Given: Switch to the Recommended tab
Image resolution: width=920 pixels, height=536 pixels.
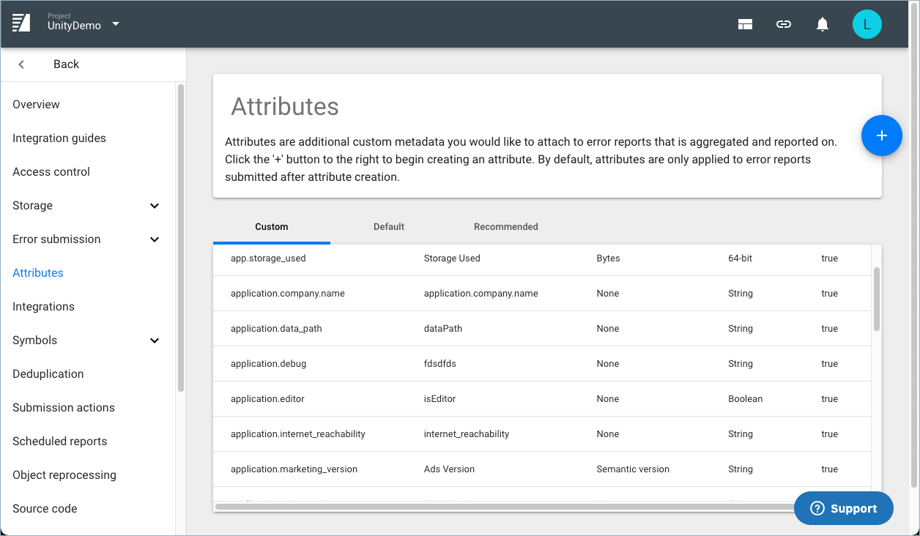Looking at the screenshot, I should click(505, 227).
